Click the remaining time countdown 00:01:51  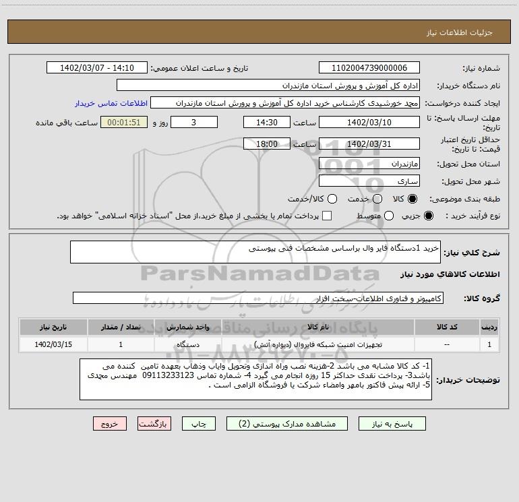pos(124,122)
